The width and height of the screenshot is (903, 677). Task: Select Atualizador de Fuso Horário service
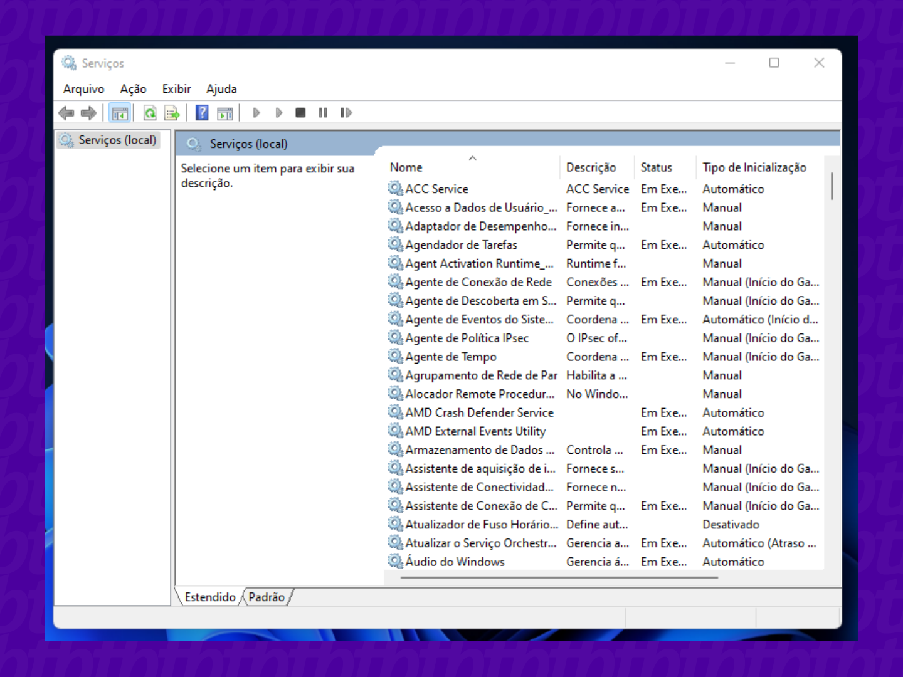(482, 525)
